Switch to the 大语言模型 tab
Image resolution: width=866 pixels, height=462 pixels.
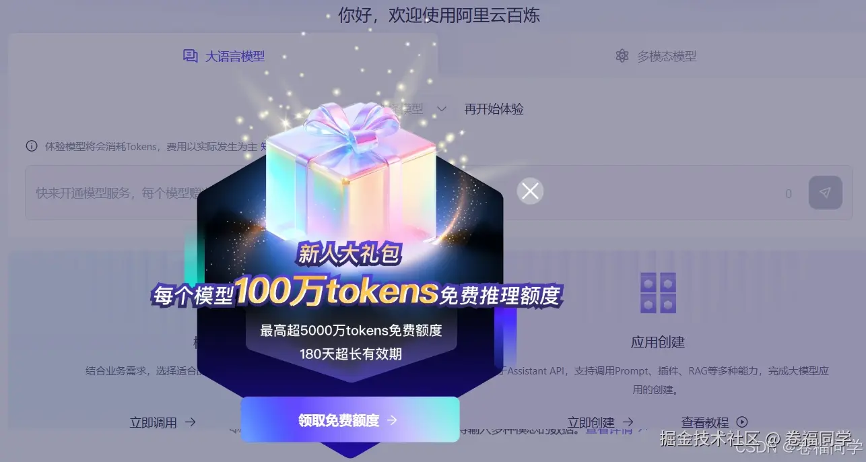(x=224, y=56)
